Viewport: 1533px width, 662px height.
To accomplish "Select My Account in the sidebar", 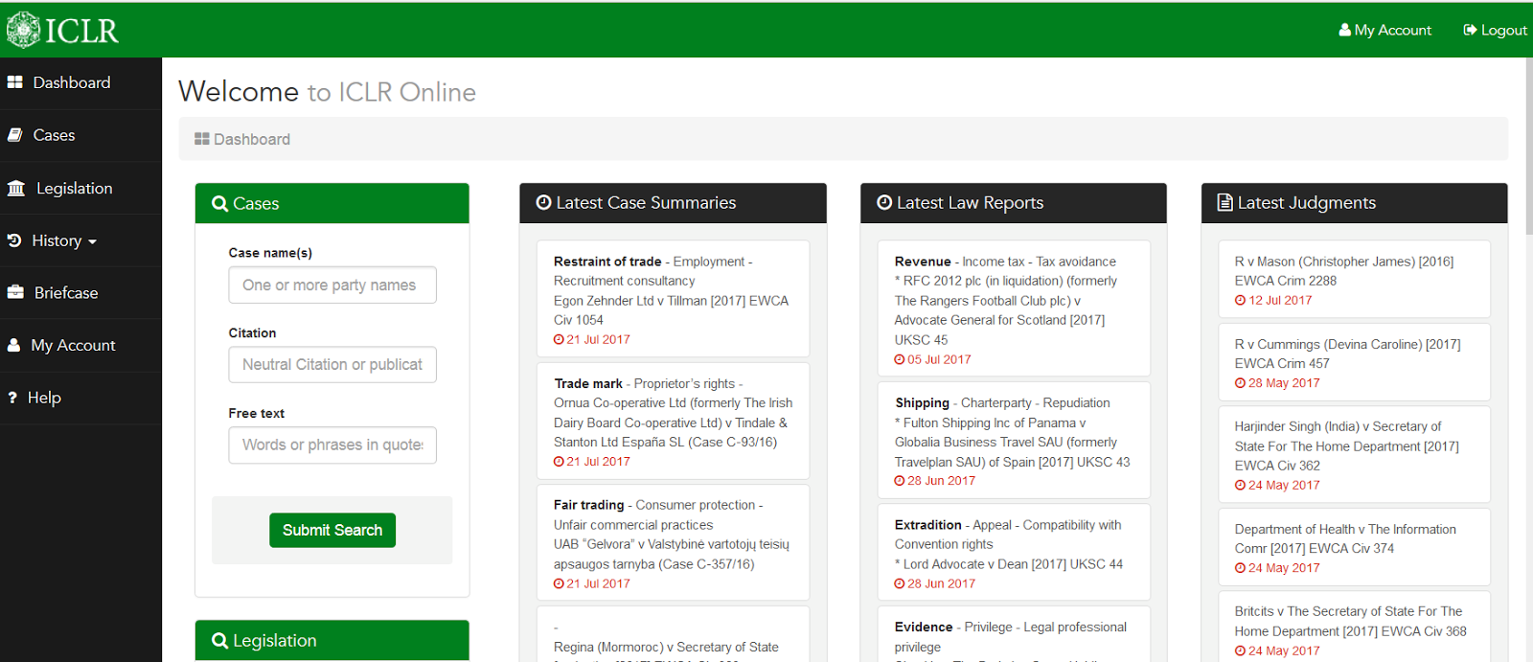I will coord(80,345).
